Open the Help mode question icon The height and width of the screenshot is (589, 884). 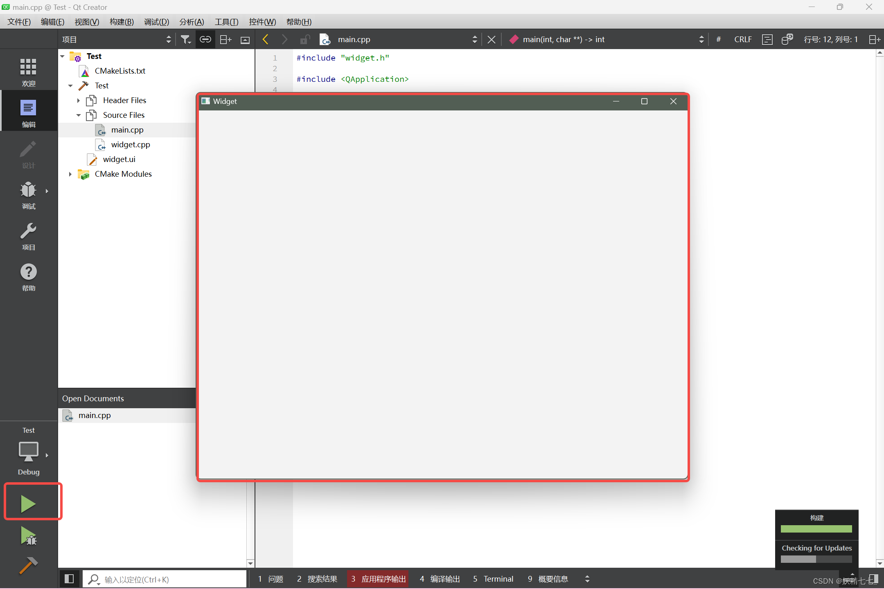(28, 272)
